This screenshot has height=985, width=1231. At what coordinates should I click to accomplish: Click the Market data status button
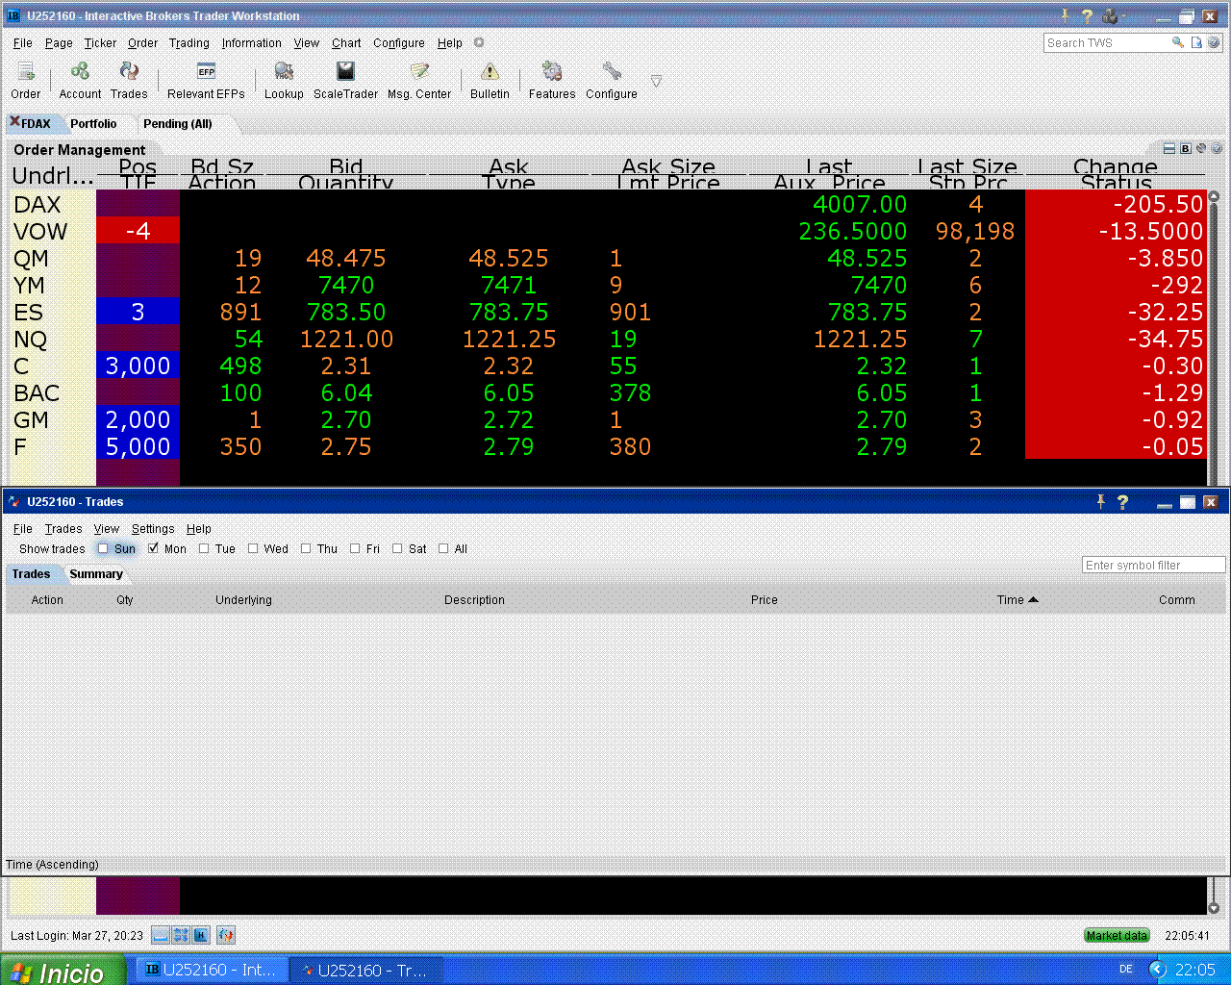point(1117,935)
